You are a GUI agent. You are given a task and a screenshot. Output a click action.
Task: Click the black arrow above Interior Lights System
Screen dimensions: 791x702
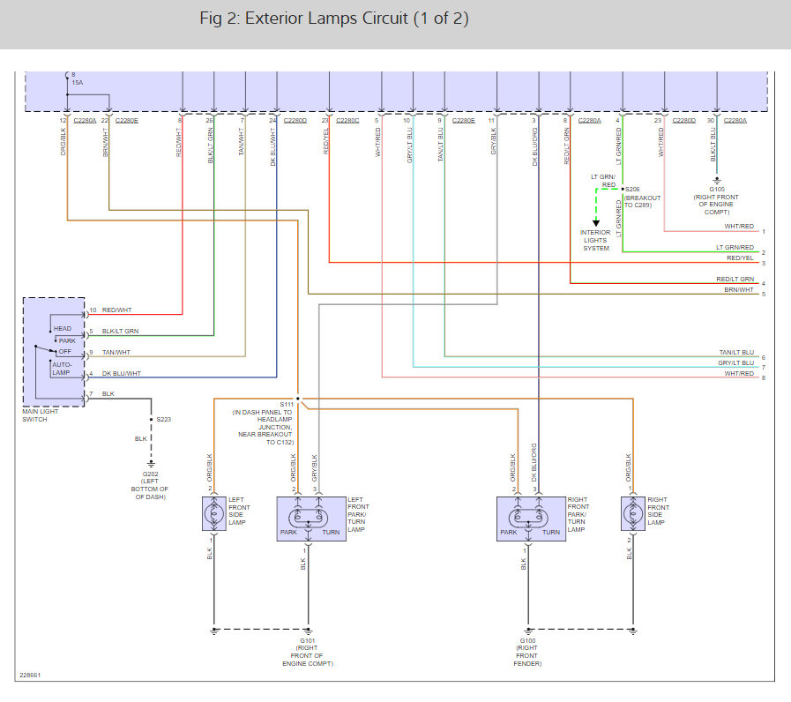[596, 223]
